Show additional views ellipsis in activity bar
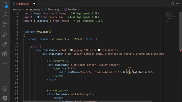 (5, 64)
